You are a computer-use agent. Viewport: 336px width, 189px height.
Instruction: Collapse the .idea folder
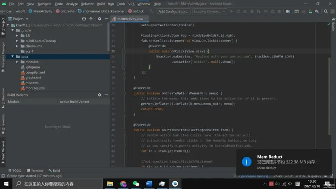(x=12, y=57)
